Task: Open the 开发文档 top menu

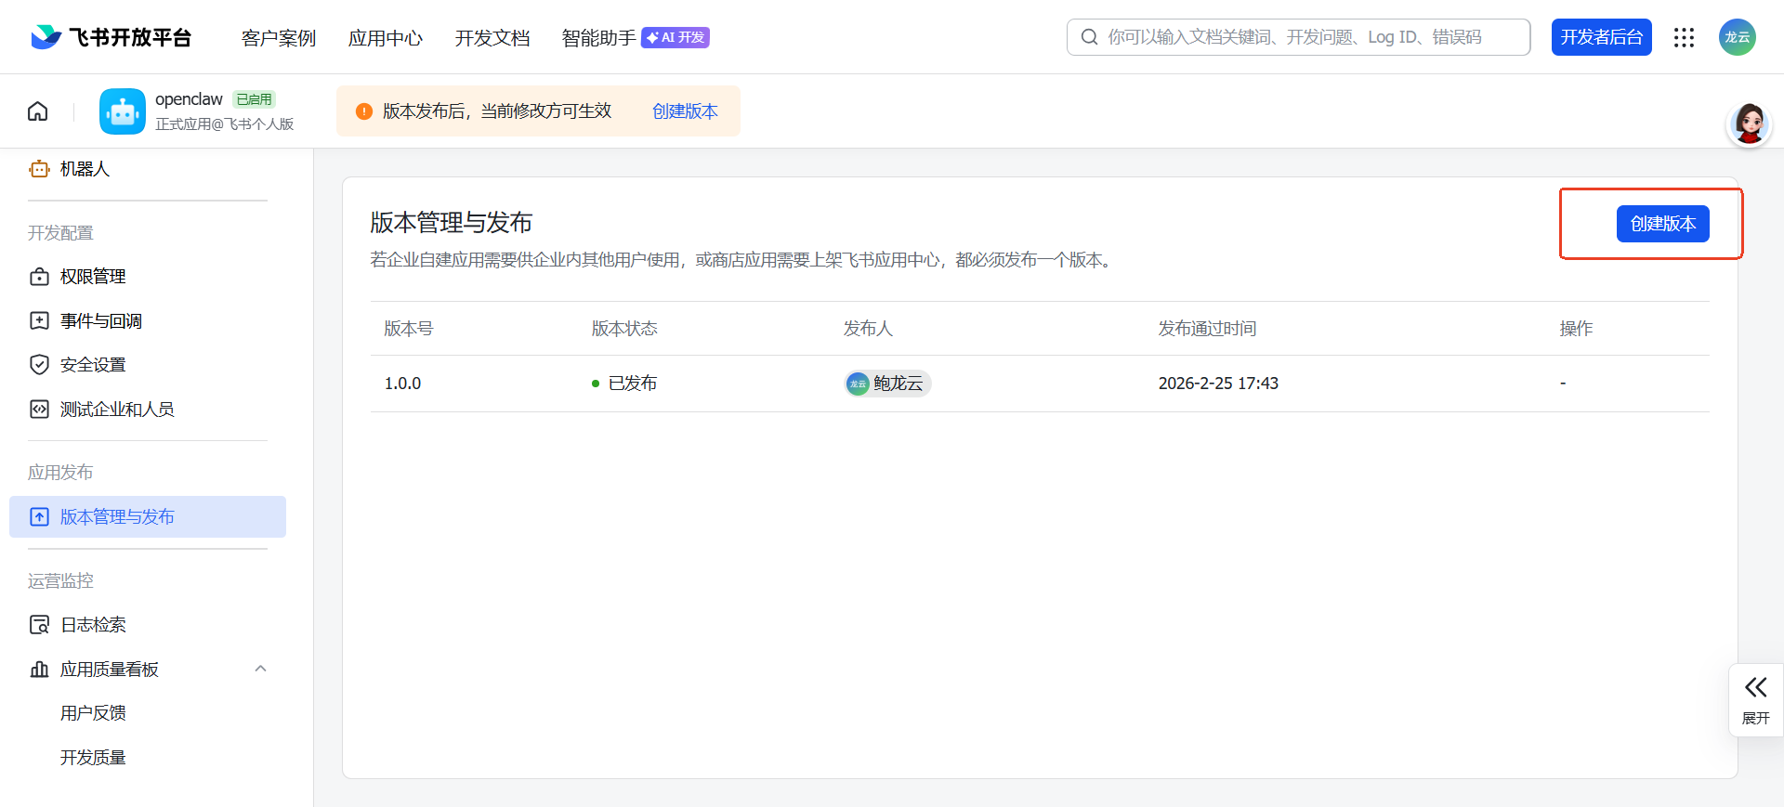Action: [492, 38]
